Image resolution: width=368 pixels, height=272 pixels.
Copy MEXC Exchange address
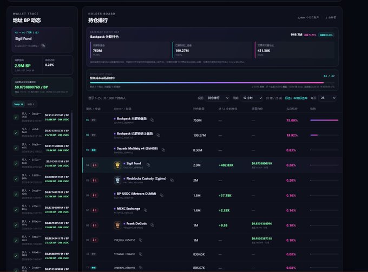coord(146,210)
